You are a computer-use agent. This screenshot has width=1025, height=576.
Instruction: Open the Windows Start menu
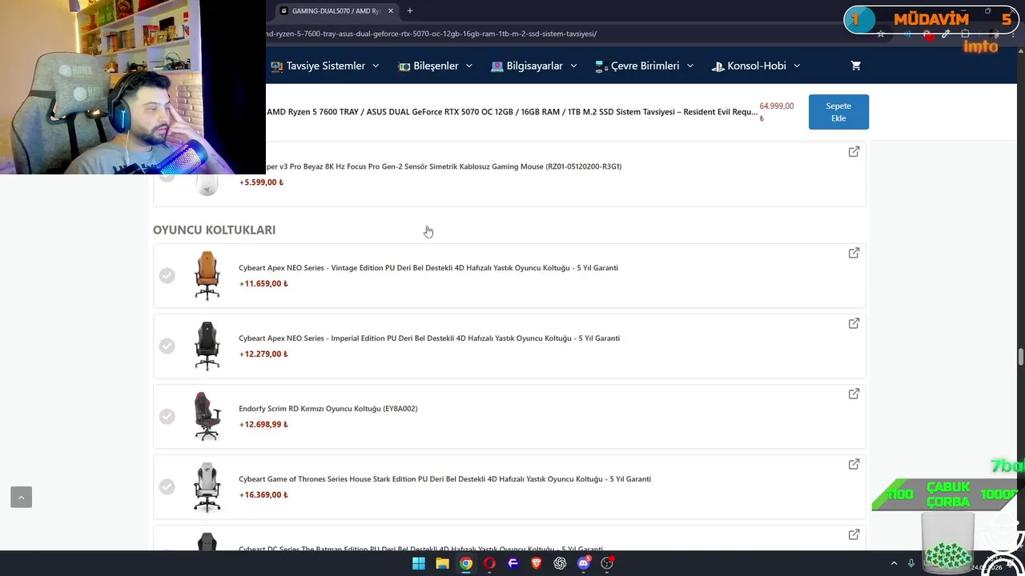point(419,563)
